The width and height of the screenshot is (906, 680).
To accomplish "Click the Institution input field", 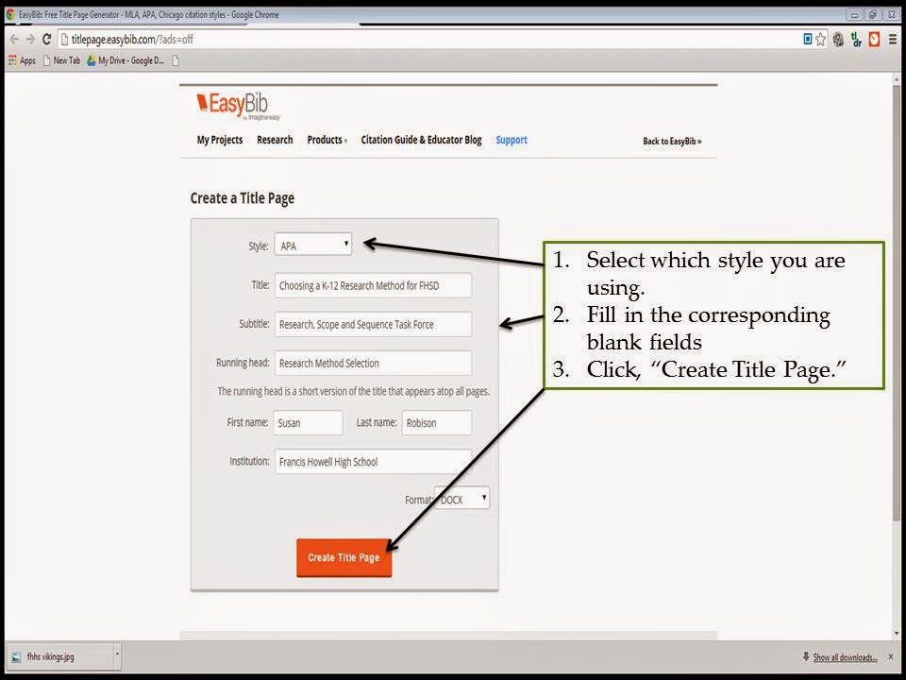I will click(373, 462).
